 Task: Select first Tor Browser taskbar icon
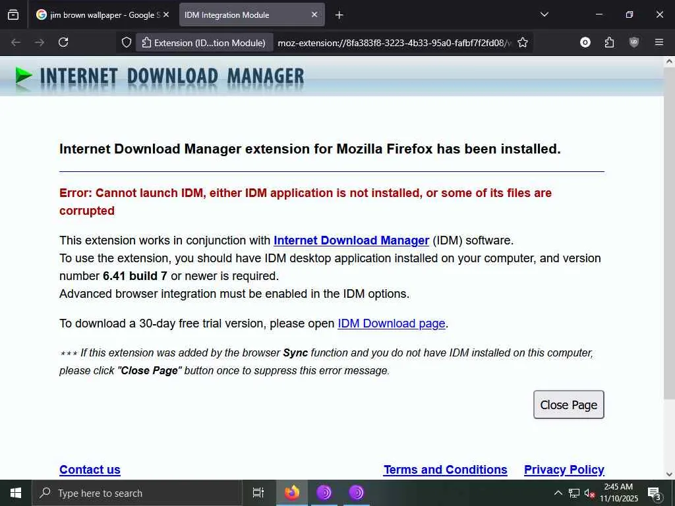324,493
